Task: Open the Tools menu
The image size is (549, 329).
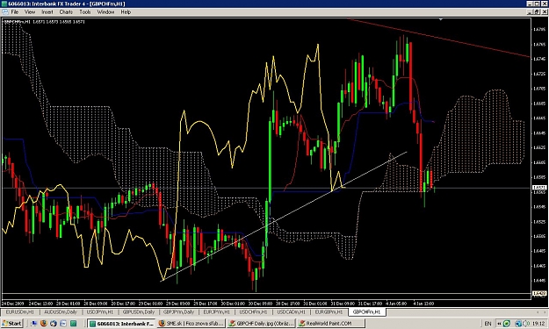Action: coord(85,12)
